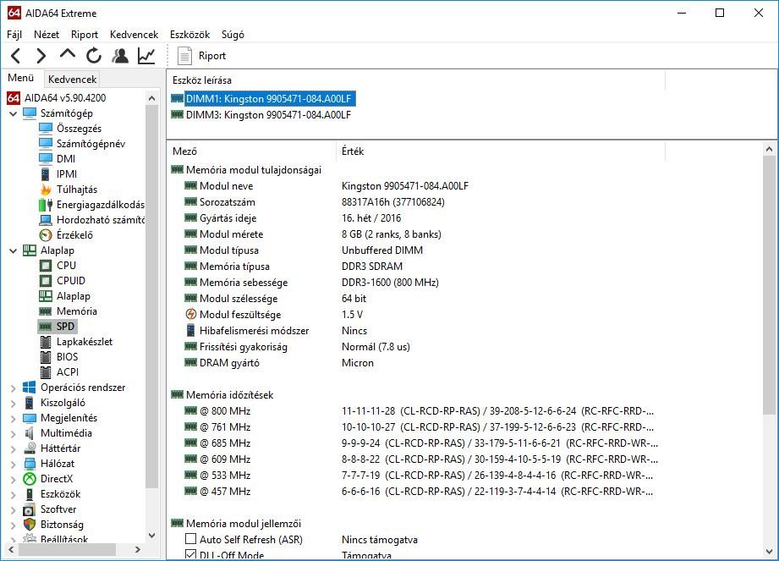
Task: Click the Operációs rendszer Windows icon
Action: 30,387
